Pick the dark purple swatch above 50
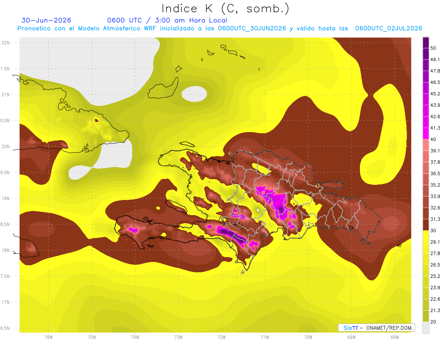 pyautogui.click(x=426, y=42)
